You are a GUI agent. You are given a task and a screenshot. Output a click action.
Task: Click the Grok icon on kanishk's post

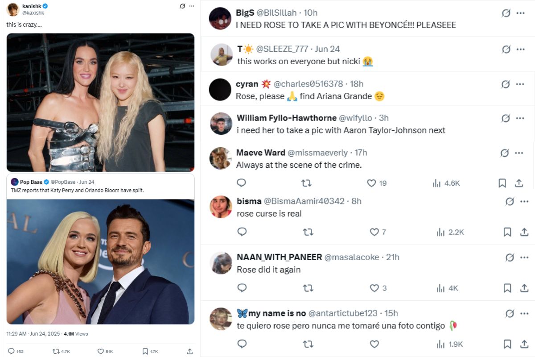(182, 6)
